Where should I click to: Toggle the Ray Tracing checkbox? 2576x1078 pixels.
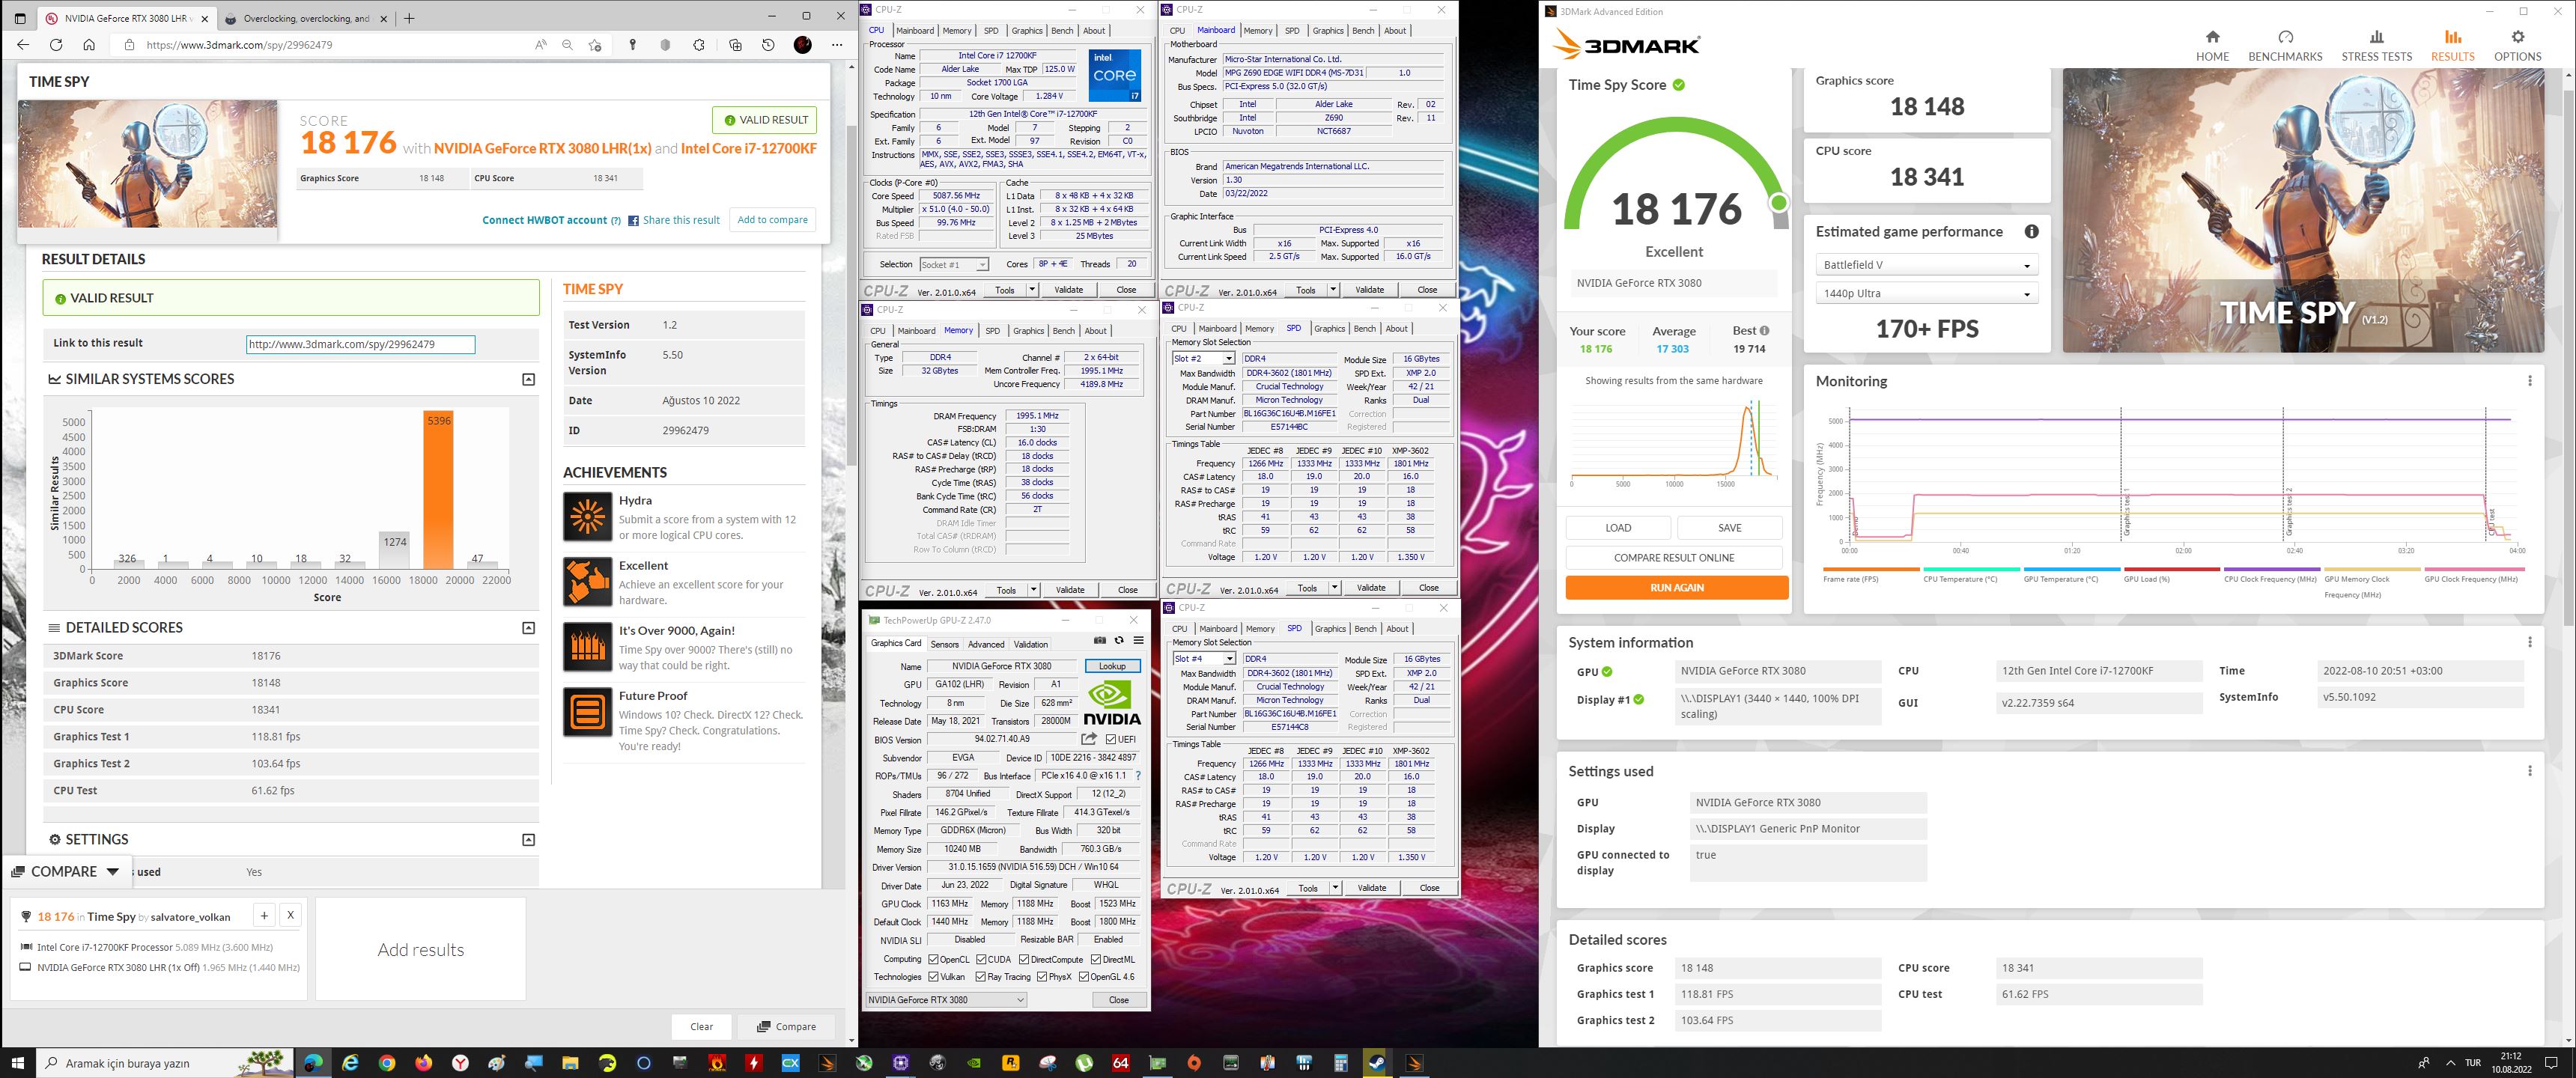(x=981, y=977)
